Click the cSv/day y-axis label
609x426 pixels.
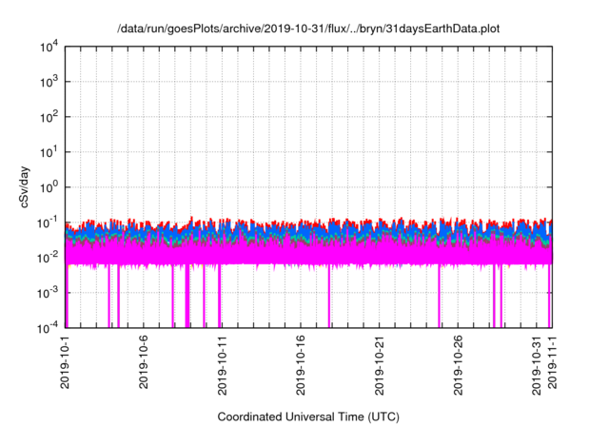tap(24, 187)
